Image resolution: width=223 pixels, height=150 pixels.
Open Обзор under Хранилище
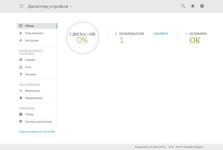[x=29, y=114]
